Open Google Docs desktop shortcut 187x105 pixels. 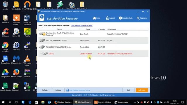(x=5, y=60)
